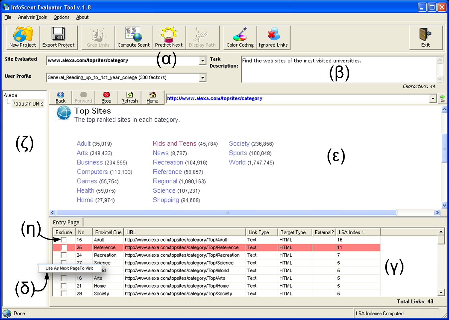The height and width of the screenshot is (320, 449).
Task: Open the Analysis Tools menu
Action: 32,17
